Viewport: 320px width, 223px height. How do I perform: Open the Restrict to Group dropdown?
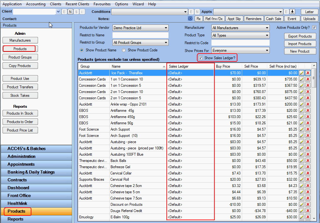coord(140,43)
